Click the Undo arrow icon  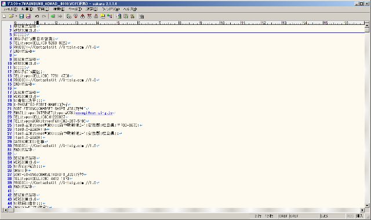[37, 16]
